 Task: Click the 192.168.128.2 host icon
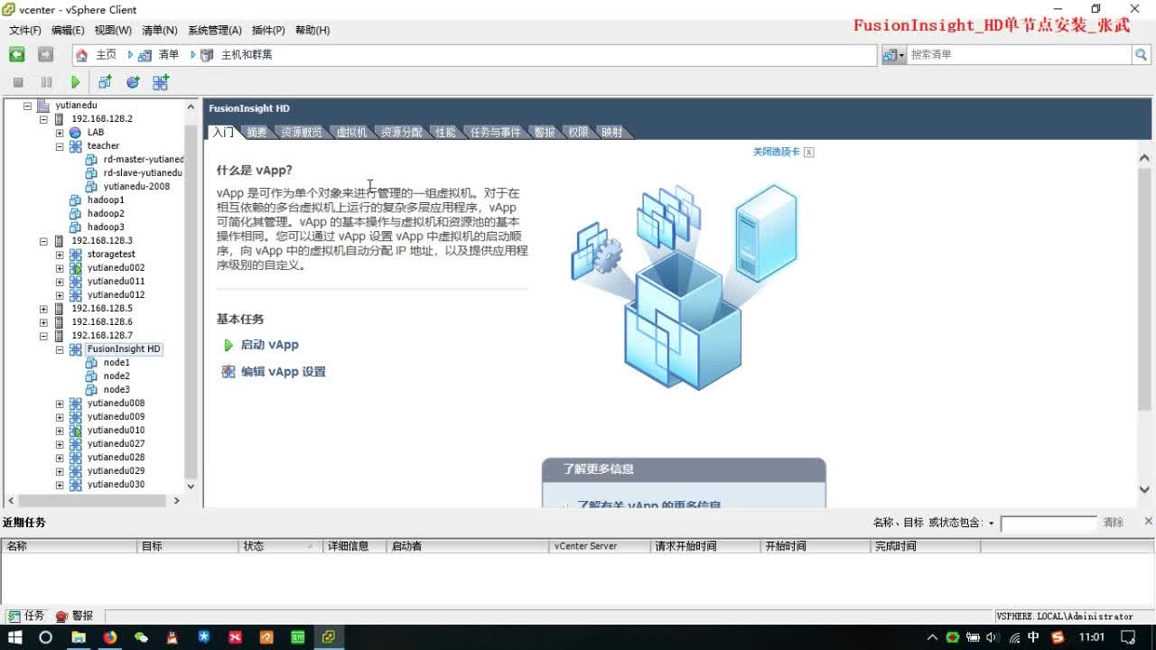(x=60, y=119)
